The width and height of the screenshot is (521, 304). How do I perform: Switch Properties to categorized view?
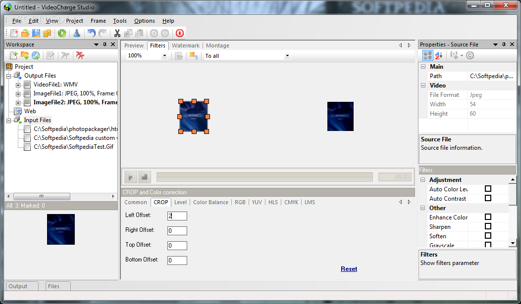tap(427, 55)
